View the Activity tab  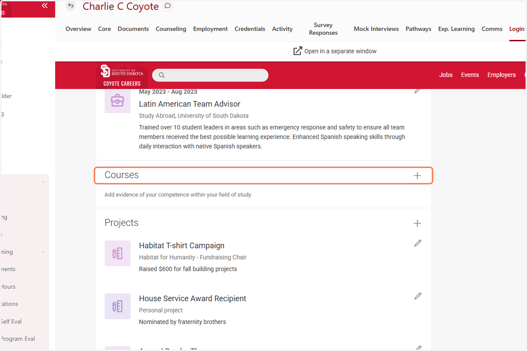[x=282, y=29]
